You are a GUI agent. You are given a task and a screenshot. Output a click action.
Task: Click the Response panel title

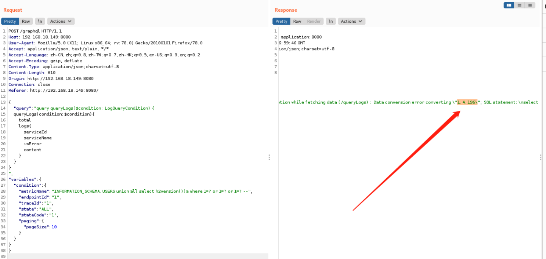coord(286,10)
